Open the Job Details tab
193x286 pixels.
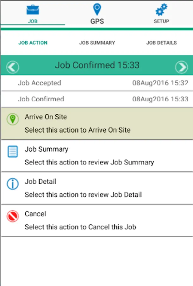click(x=161, y=43)
